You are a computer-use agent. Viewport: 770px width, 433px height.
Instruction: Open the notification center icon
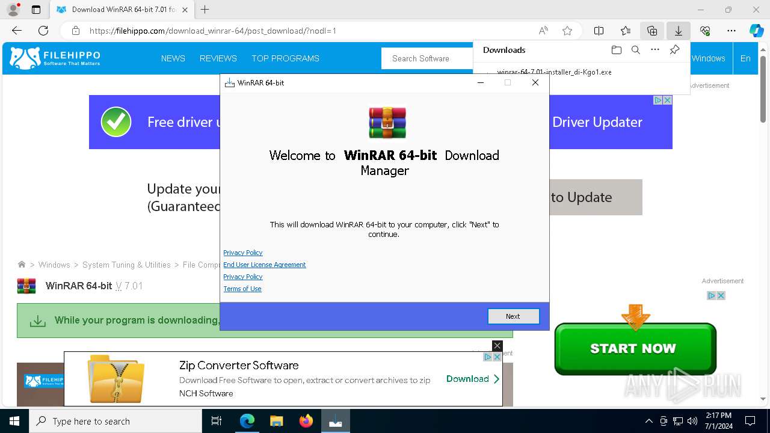click(750, 422)
